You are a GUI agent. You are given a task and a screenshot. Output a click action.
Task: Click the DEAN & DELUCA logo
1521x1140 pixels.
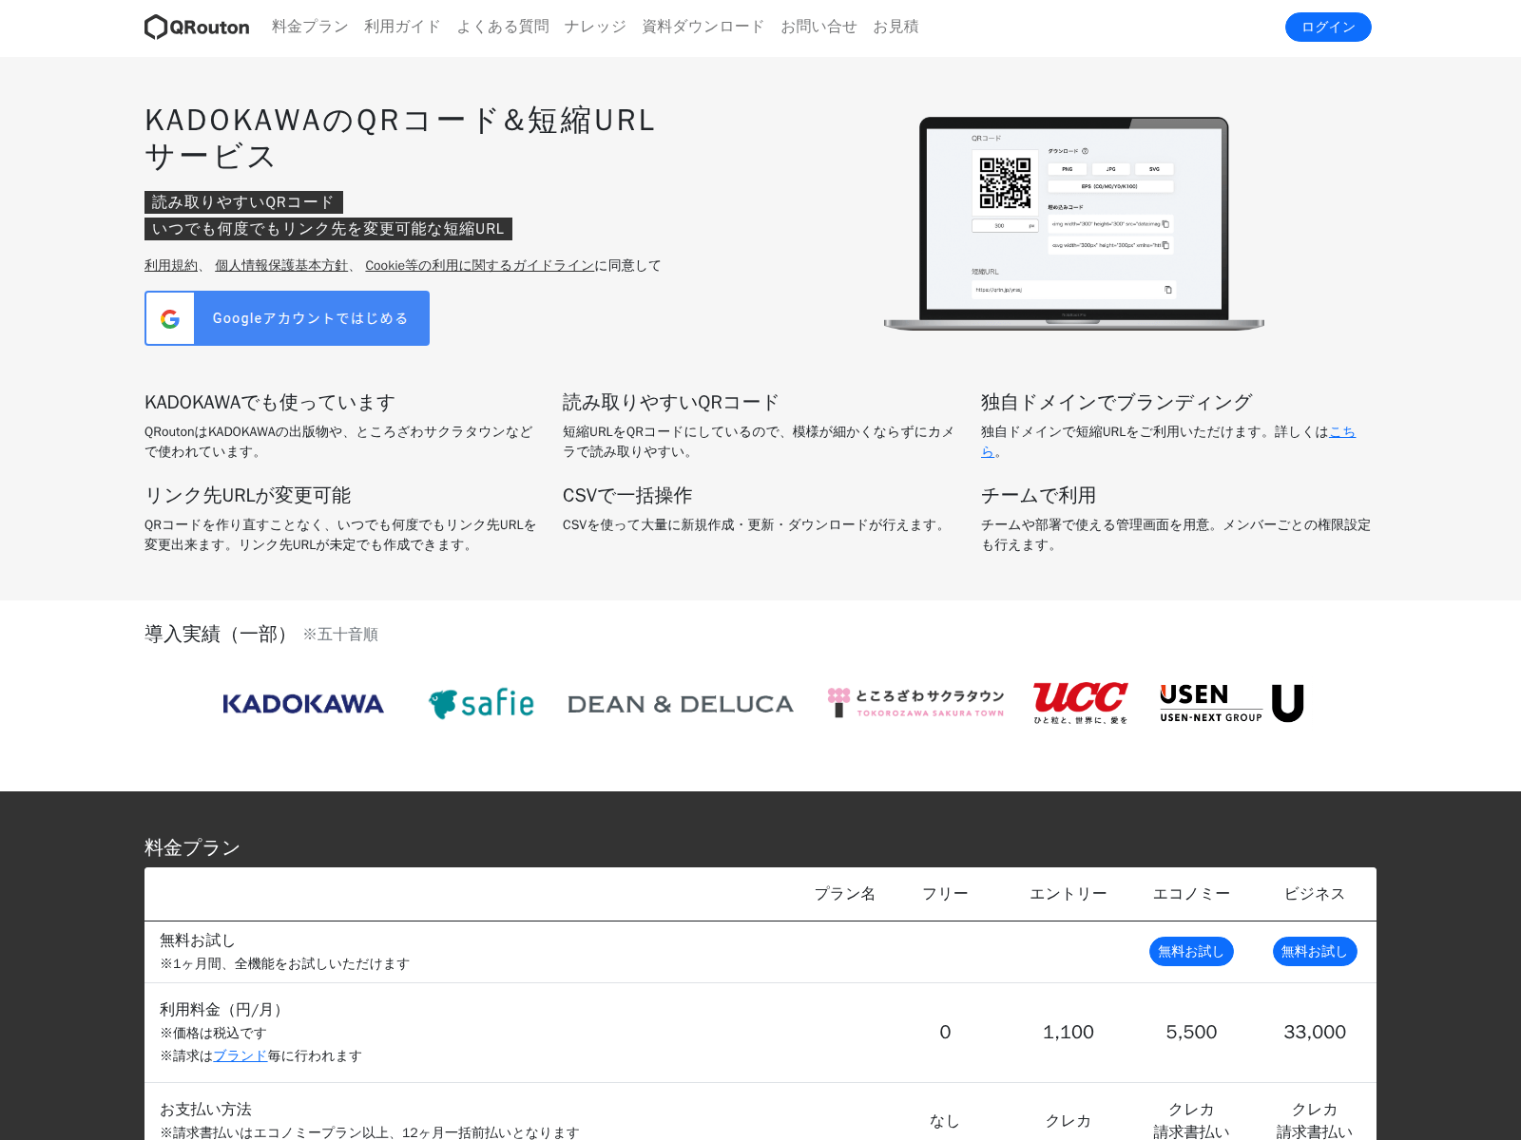click(681, 704)
